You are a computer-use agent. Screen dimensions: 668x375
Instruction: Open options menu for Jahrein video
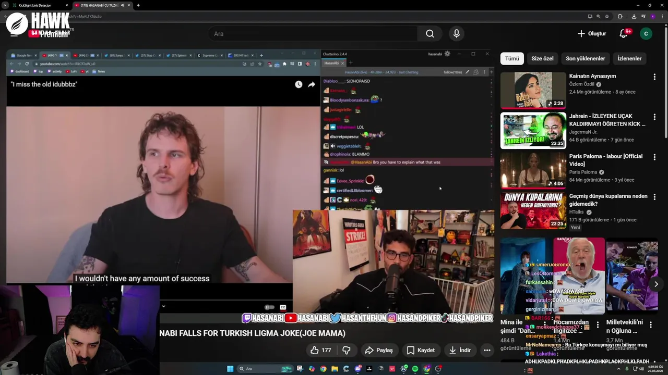[654, 117]
